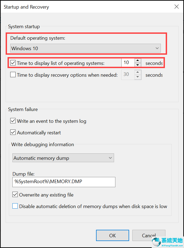Viewport: 184px width, 248px height.
Task: Uncheck Overwrite any existing file
Action: click(x=15, y=194)
